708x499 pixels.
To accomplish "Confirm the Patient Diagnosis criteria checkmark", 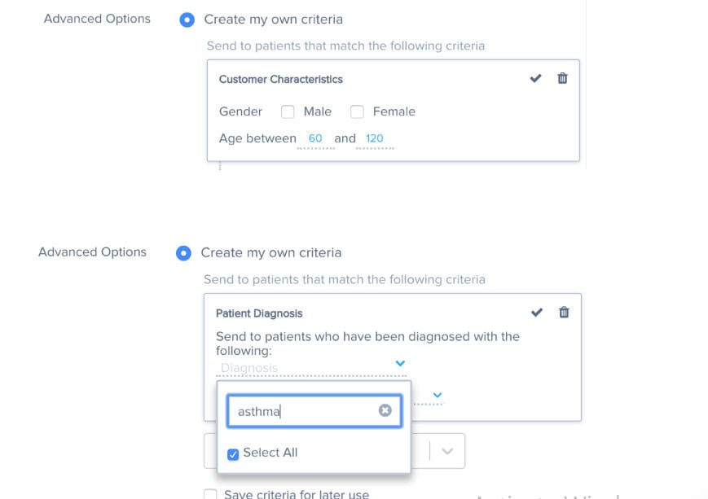I will 536,312.
